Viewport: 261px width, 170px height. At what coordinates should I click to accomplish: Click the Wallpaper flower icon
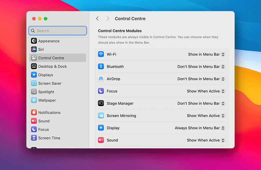coord(34,100)
